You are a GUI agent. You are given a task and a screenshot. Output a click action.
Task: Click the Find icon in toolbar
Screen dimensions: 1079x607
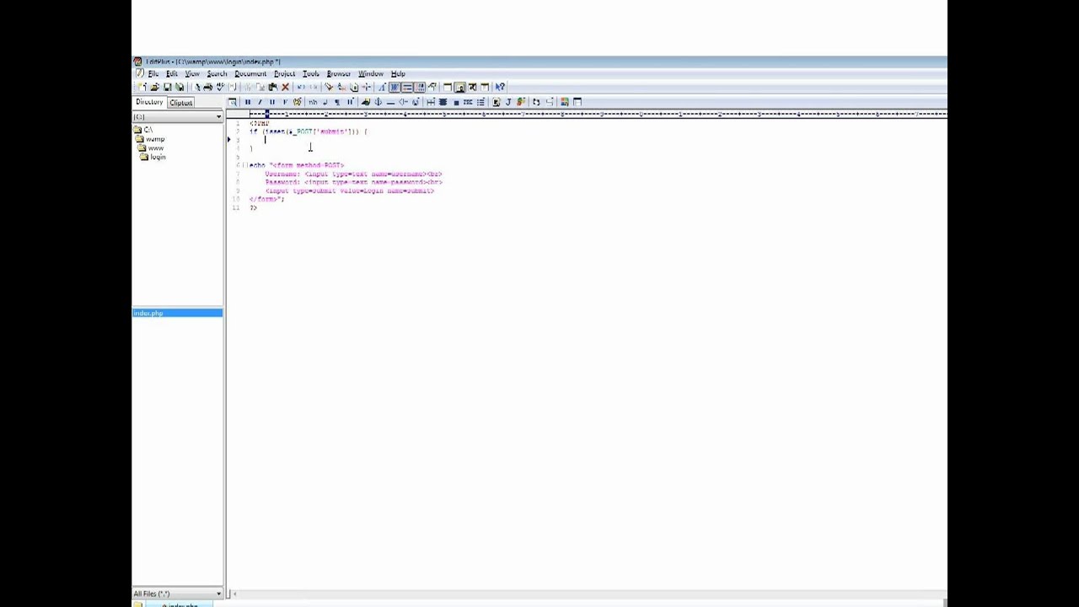tap(329, 87)
